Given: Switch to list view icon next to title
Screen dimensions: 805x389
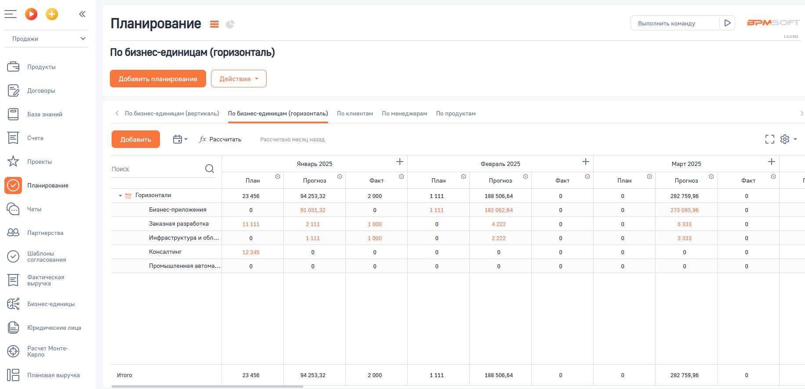Looking at the screenshot, I should [x=214, y=24].
